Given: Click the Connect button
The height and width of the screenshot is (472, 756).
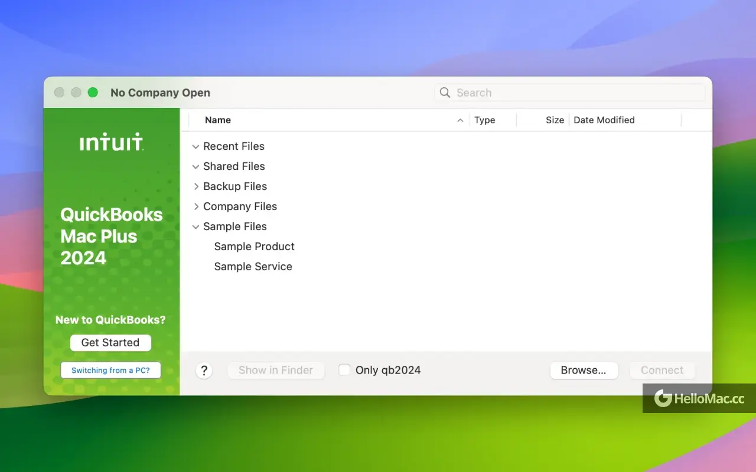Looking at the screenshot, I should point(662,370).
